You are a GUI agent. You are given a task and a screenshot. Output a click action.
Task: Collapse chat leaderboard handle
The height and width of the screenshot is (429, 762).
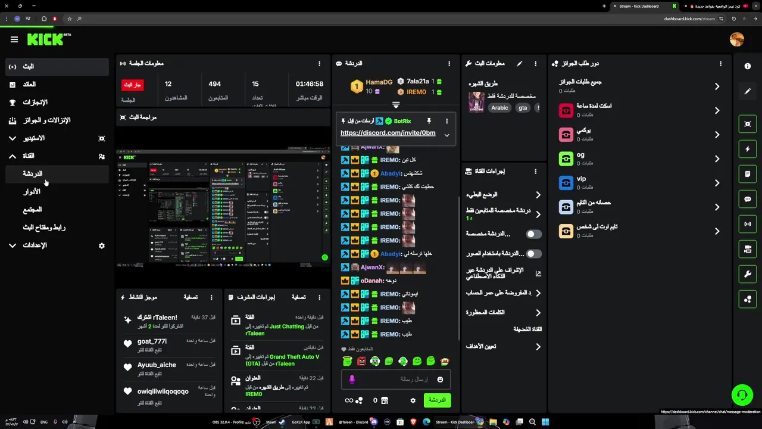[x=395, y=105]
